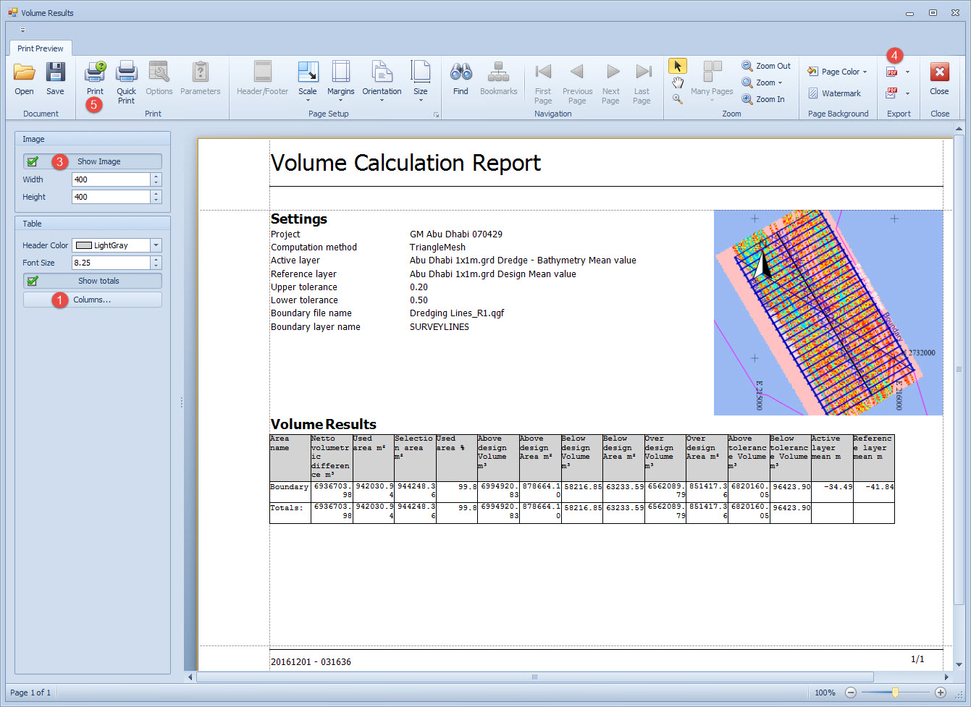Open the Watermark settings
The image size is (971, 707).
834,93
